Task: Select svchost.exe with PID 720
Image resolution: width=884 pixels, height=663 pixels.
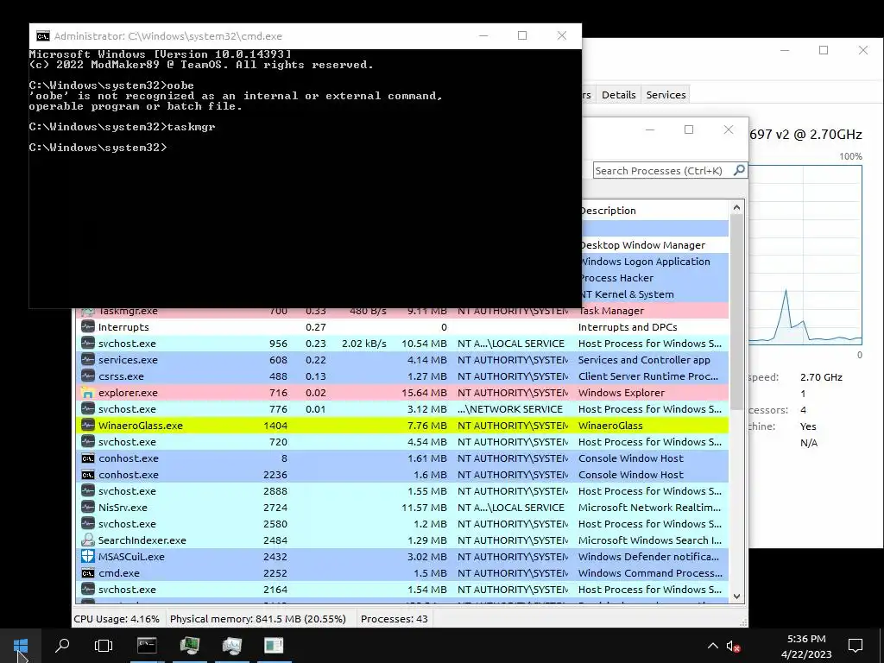Action: point(402,441)
